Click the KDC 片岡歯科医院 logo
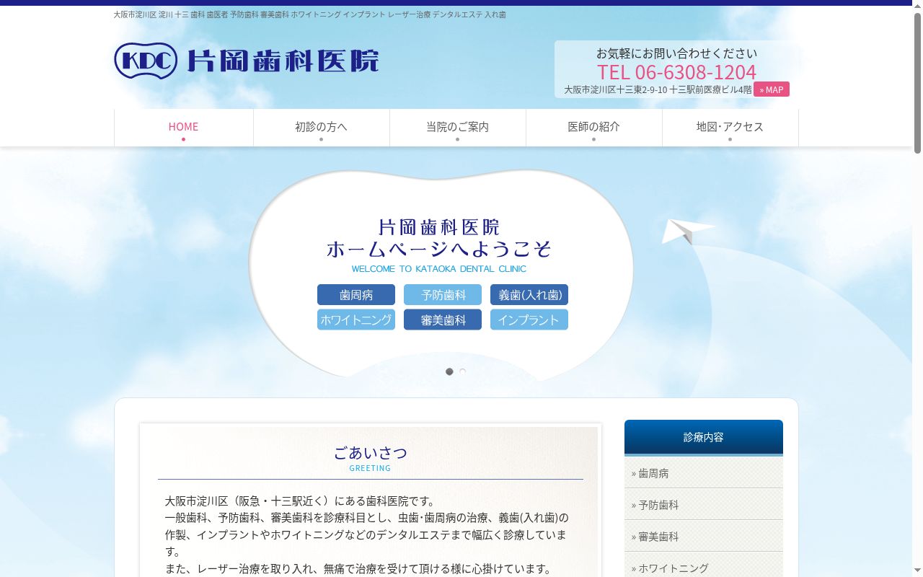 pyautogui.click(x=247, y=61)
